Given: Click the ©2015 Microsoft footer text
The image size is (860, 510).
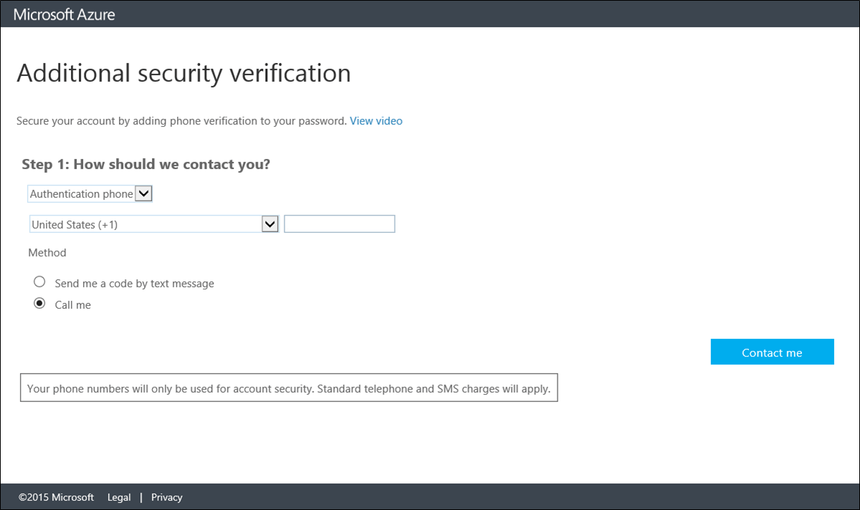Looking at the screenshot, I should tap(55, 496).
